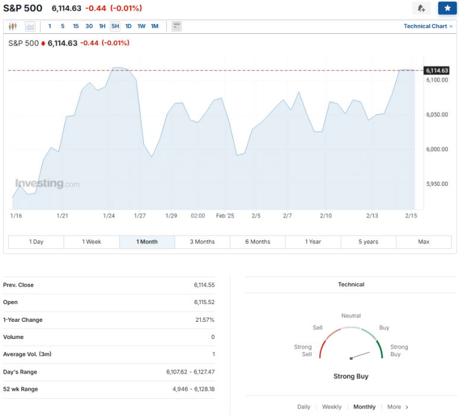This screenshot has width=459, height=415.
Task: Set chart interval to 15 minutes
Action: coord(76,26)
